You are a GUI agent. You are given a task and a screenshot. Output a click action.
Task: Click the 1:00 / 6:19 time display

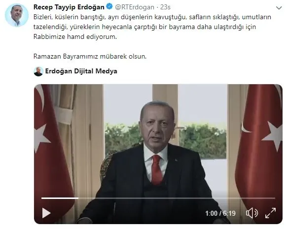(x=220, y=213)
